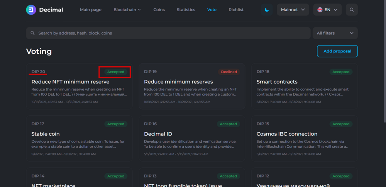Open DIP 18 Smart contracts proposal
Viewport: 386px width, 187px height.
coord(304,86)
